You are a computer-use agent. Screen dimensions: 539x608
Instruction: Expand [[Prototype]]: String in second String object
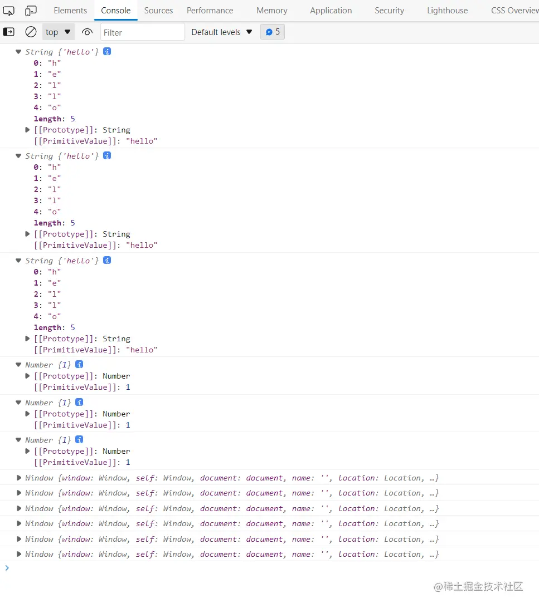tap(27, 234)
